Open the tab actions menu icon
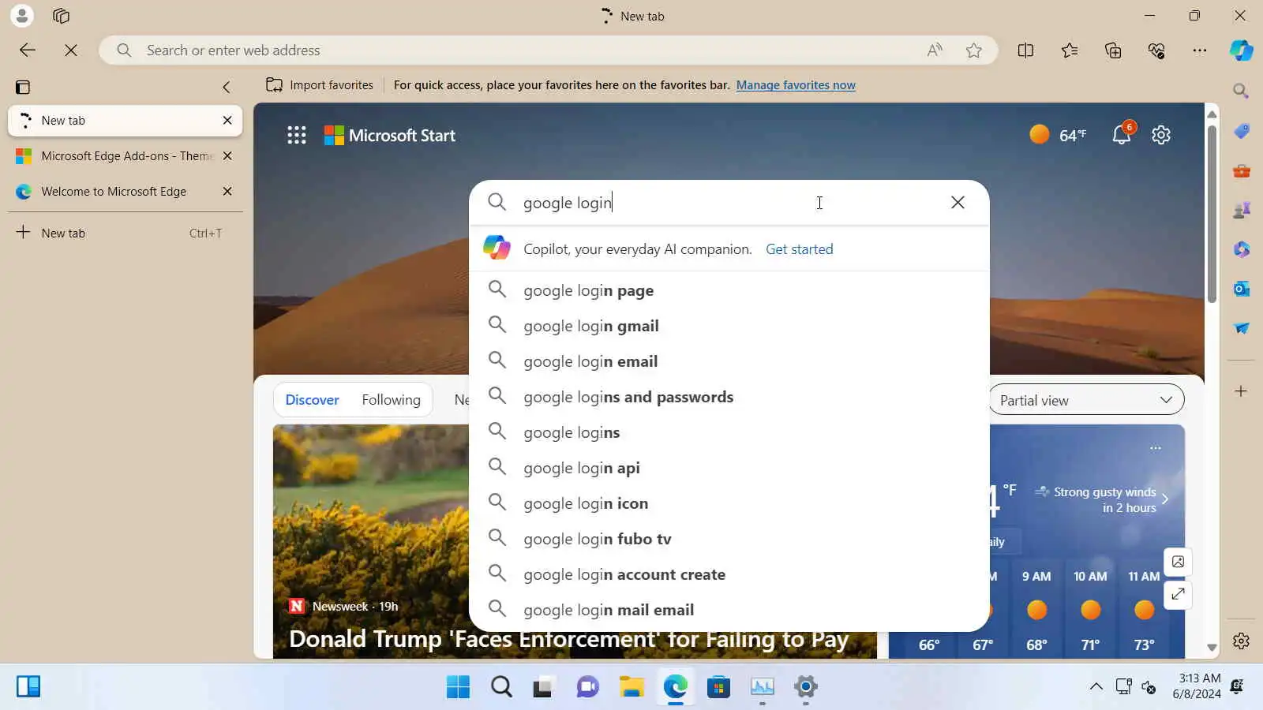Viewport: 1263px width, 710px height. point(23,87)
